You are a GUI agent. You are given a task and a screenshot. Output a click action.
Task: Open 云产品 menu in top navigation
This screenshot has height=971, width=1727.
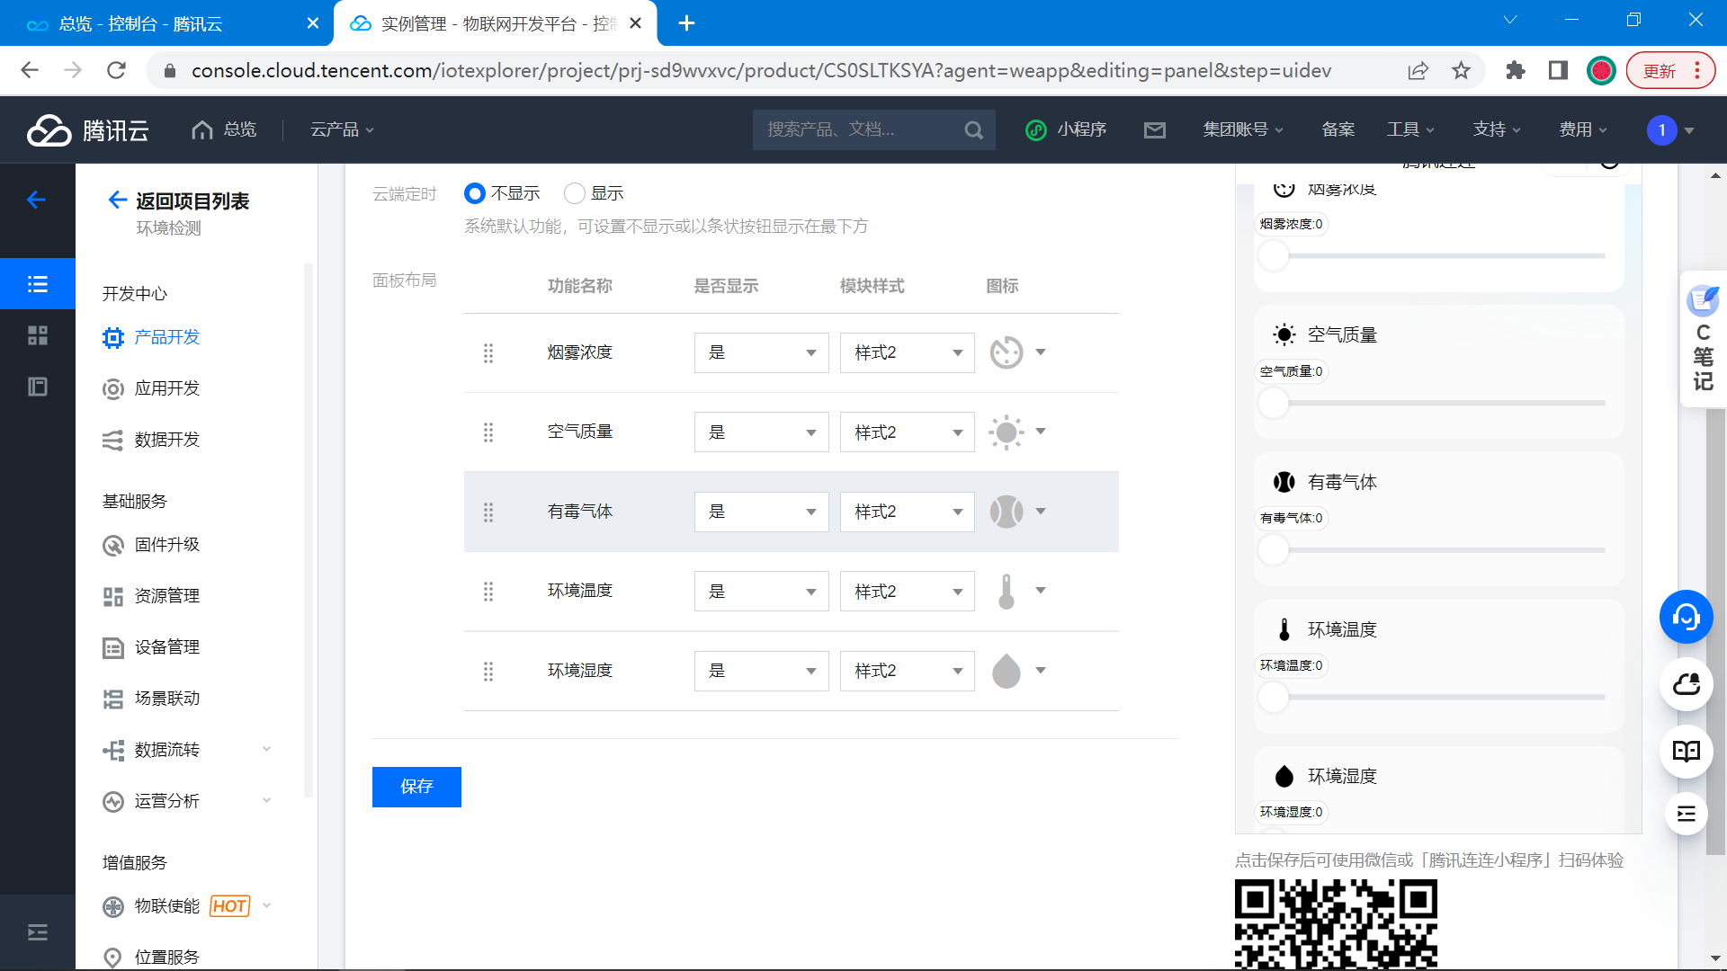coord(342,129)
